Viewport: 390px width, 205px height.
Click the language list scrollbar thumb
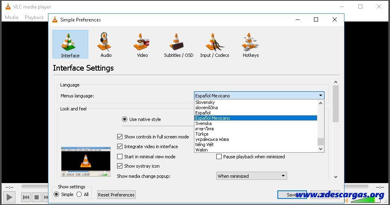click(320, 141)
